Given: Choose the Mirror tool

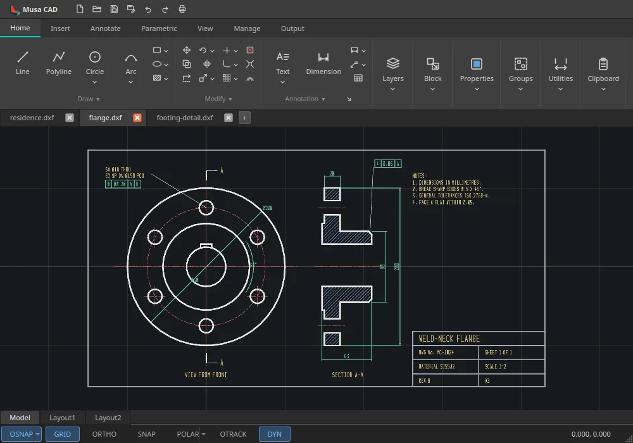Looking at the screenshot, I should pyautogui.click(x=207, y=64).
